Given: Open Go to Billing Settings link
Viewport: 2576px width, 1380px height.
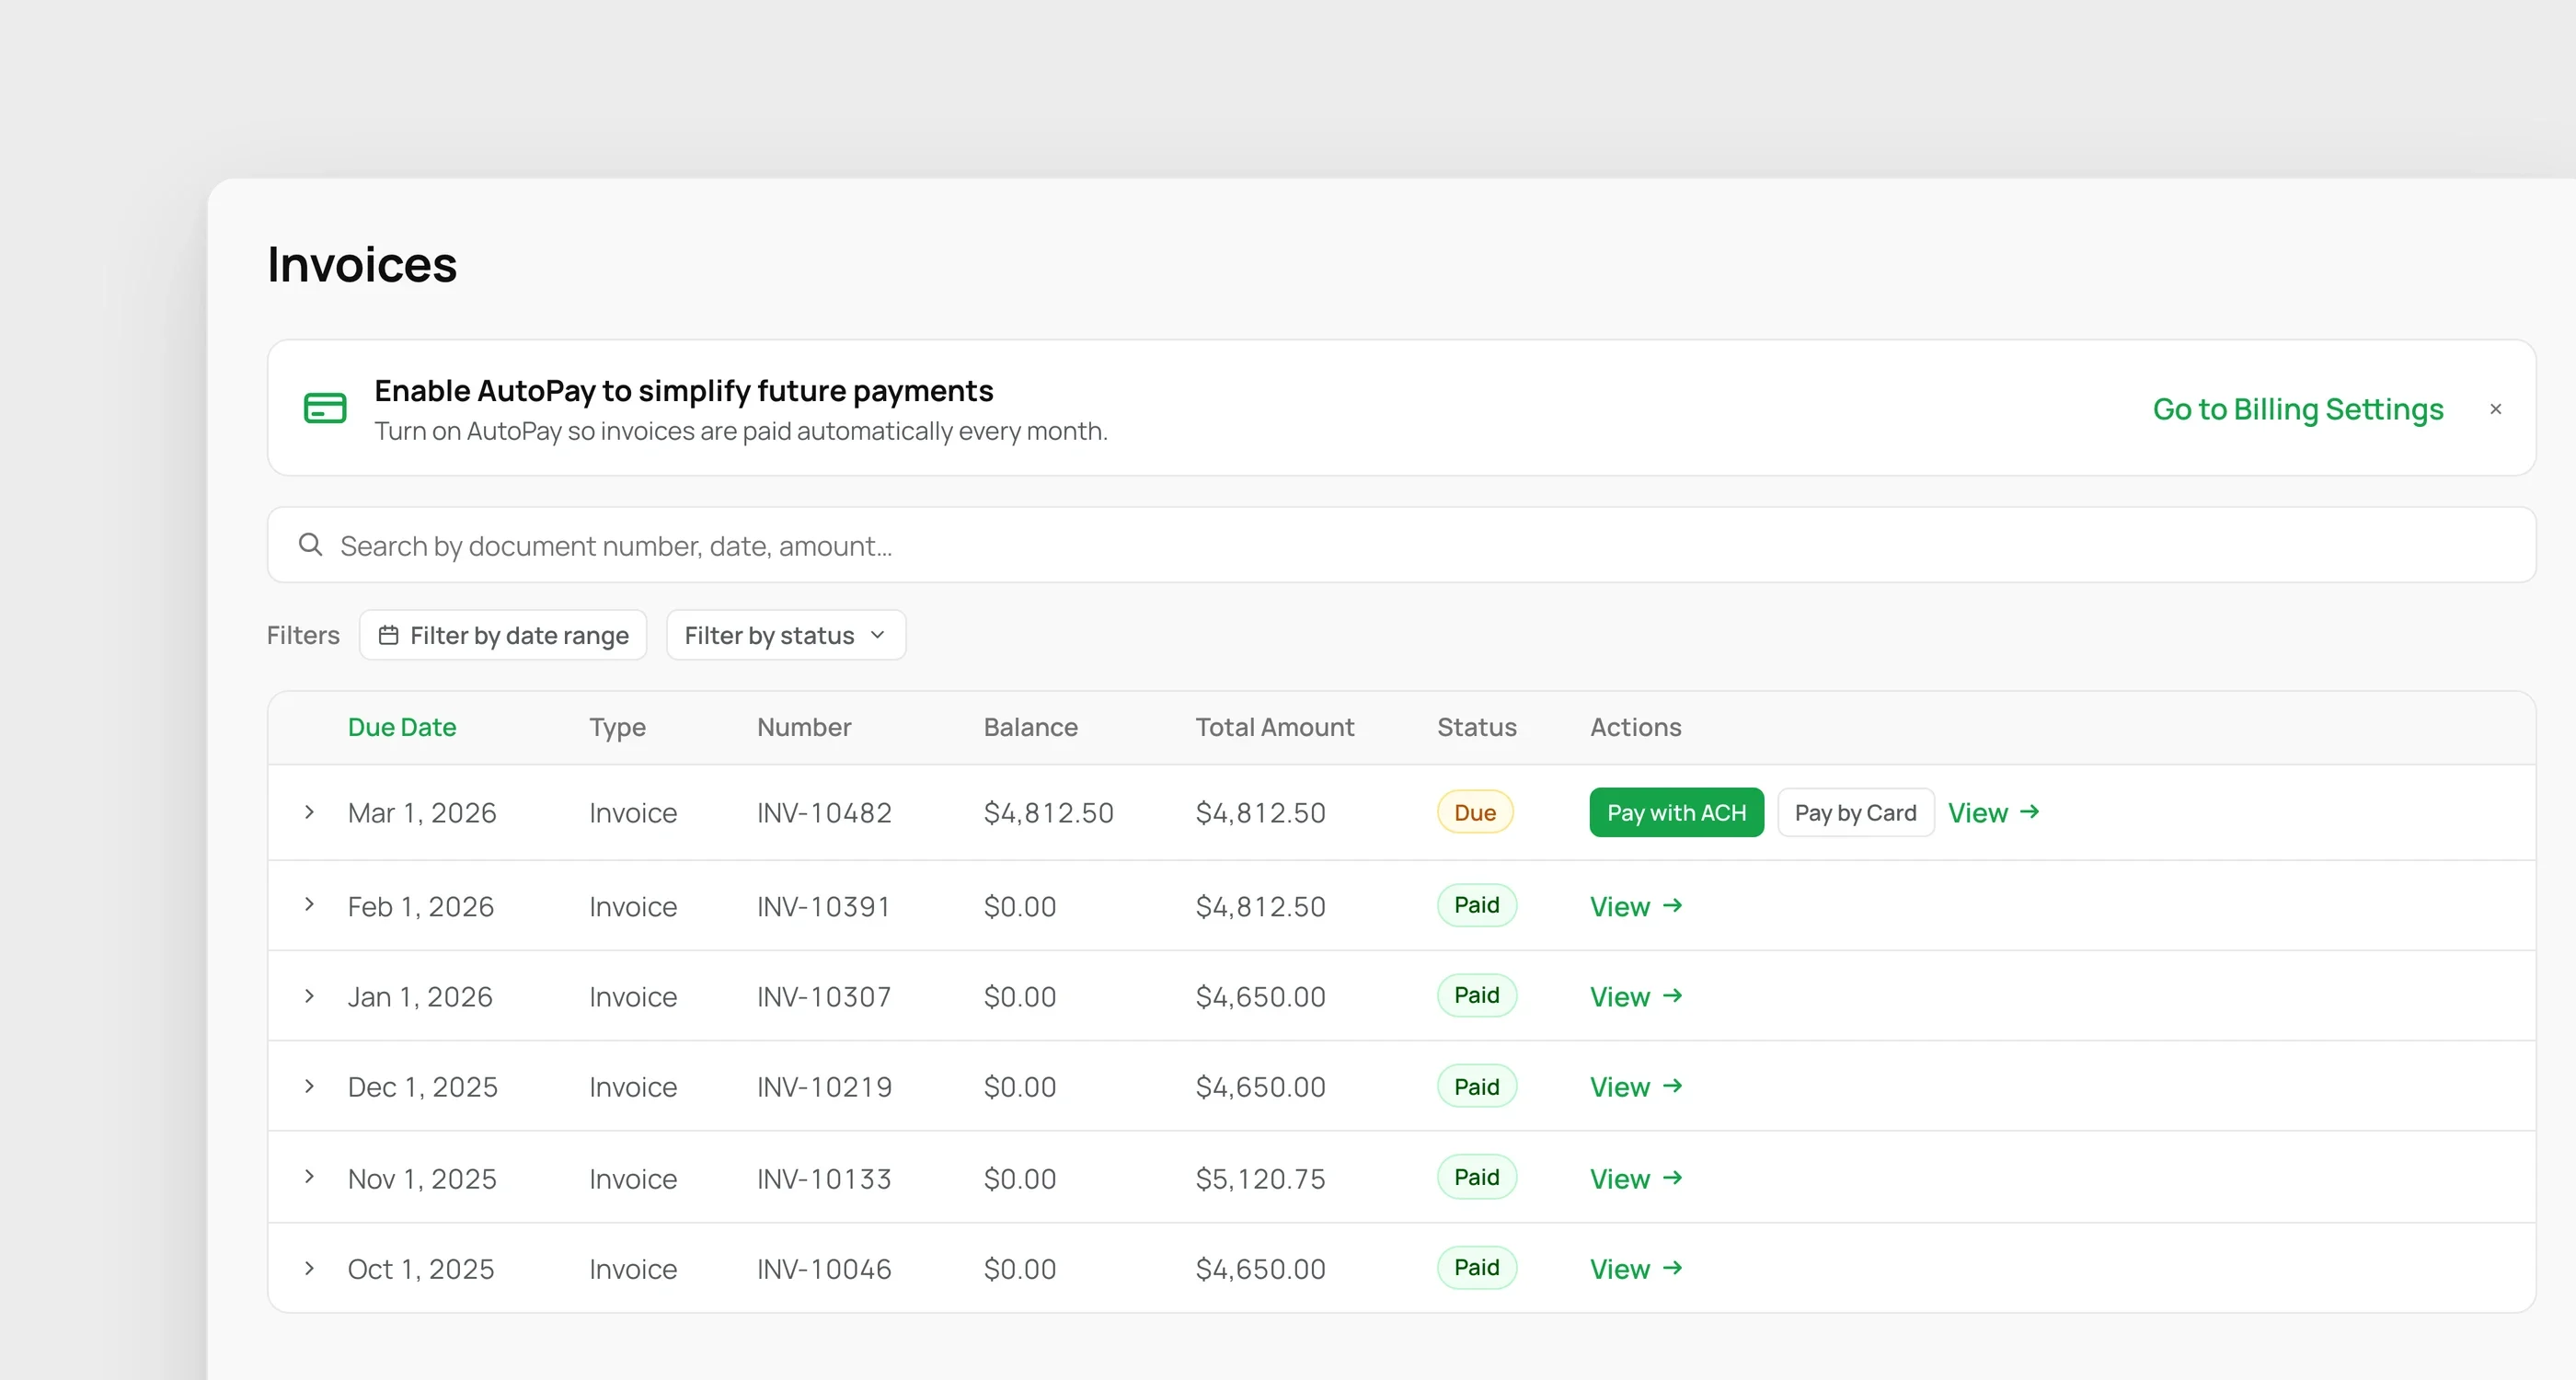Looking at the screenshot, I should click(x=2297, y=409).
